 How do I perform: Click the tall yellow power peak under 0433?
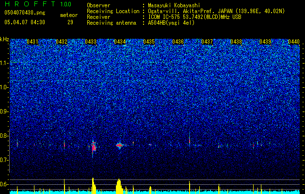pos(94,186)
